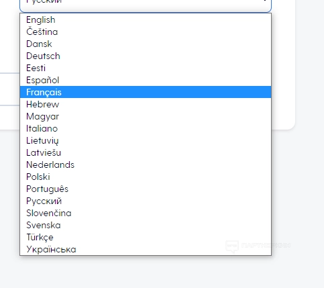324x288 pixels.
Task: Select Polski language option
Action: (x=146, y=177)
